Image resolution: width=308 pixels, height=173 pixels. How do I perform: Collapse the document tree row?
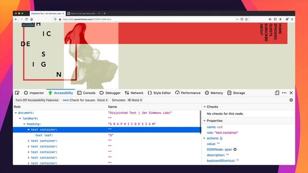16,113
